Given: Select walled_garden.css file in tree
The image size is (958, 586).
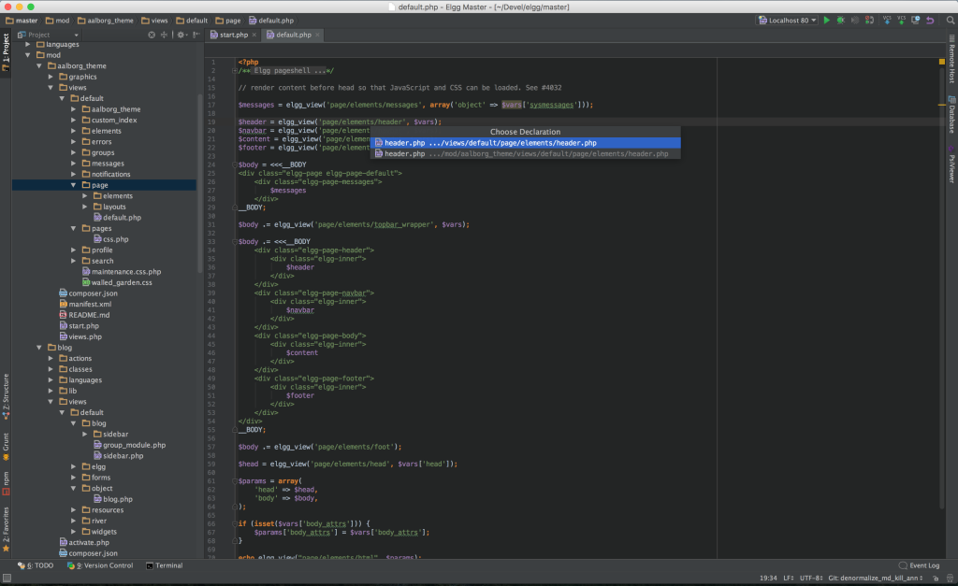Looking at the screenshot, I should (x=117, y=282).
